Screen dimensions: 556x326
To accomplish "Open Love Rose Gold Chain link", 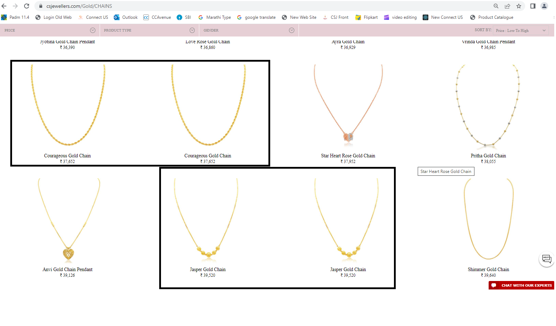I will (x=208, y=41).
